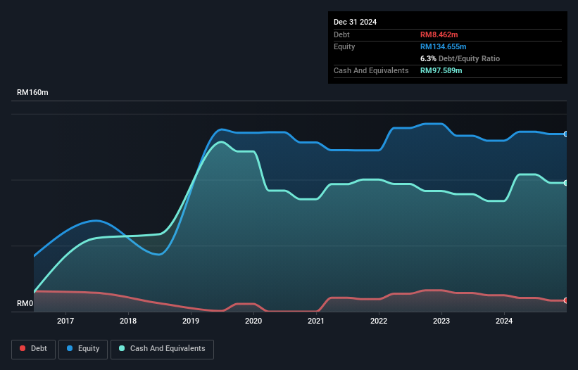Click the tooltip Cash And Equivalents label
Image resolution: width=578 pixels, height=370 pixels.
(371, 70)
